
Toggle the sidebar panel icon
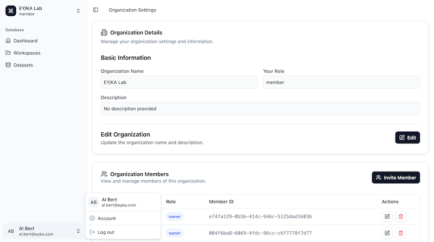click(x=95, y=10)
